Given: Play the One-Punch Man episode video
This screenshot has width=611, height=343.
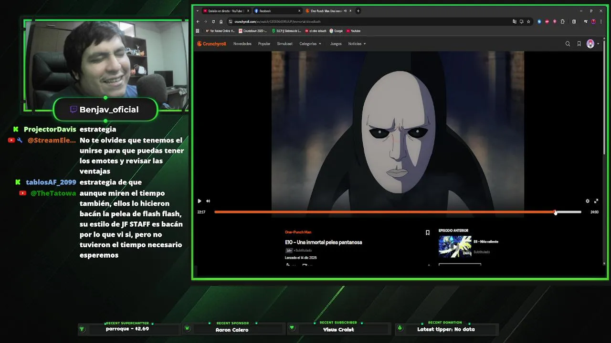Looking at the screenshot, I should (x=200, y=201).
